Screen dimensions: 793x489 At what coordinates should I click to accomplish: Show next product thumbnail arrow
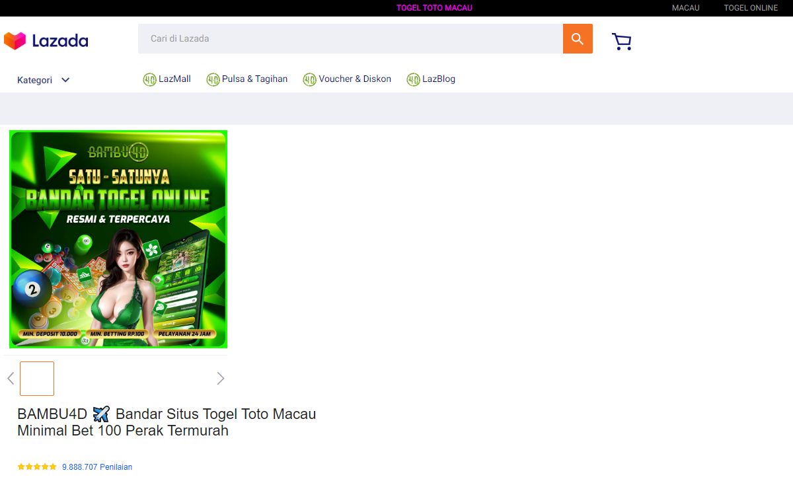click(x=221, y=379)
